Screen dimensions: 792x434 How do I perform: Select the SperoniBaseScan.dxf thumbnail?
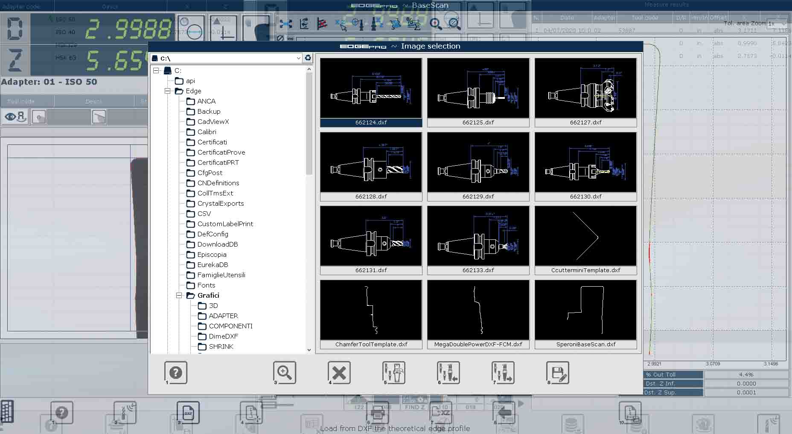[585, 314]
